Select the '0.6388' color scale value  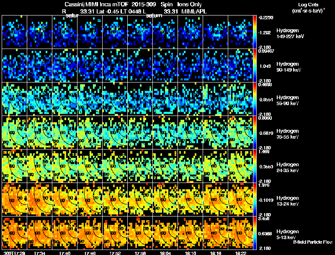coord(265,234)
